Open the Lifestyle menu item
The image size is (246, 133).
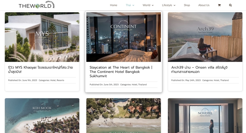[167, 5]
